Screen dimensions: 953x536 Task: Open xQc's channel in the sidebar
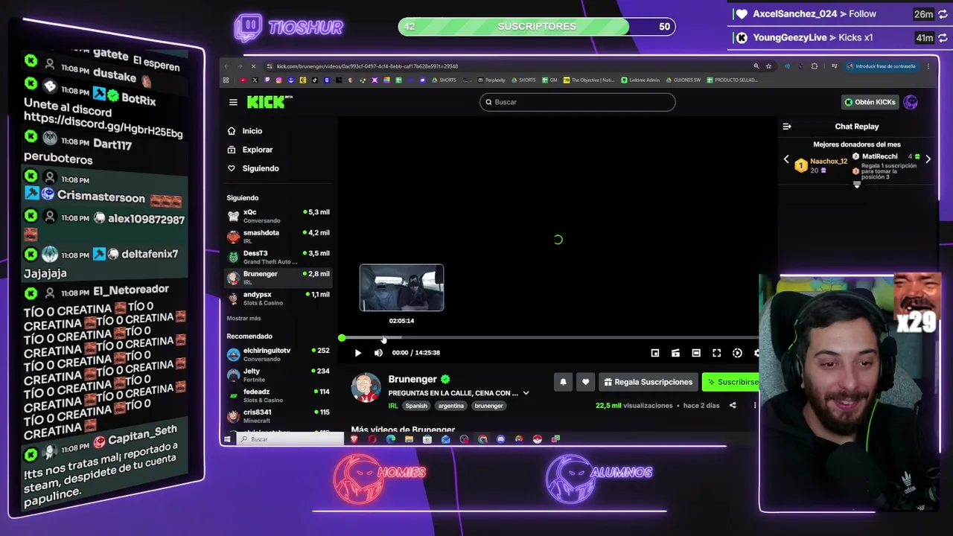[x=278, y=216]
